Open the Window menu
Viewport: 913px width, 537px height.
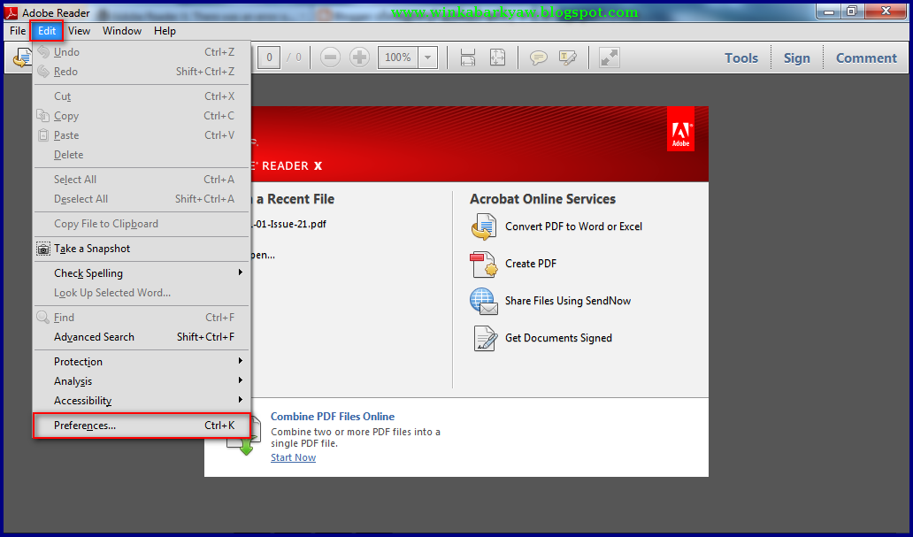pos(122,31)
